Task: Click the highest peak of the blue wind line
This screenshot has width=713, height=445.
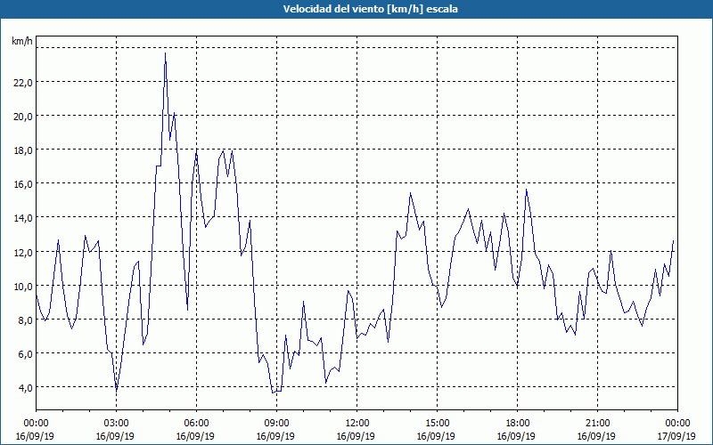Action: [165, 53]
